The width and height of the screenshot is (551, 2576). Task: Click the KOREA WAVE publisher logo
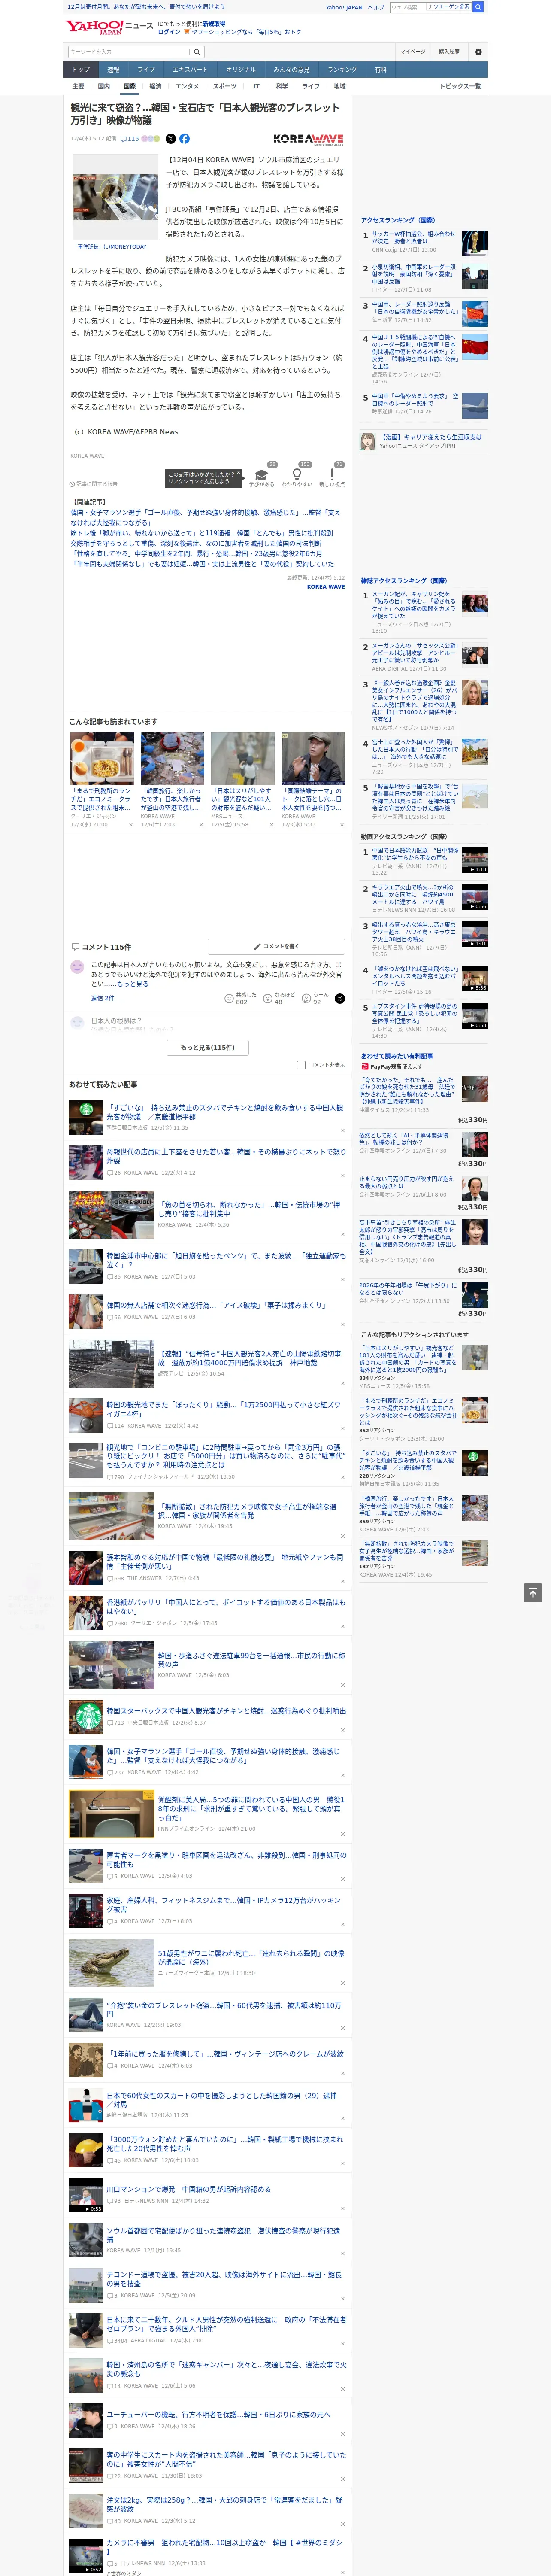[x=308, y=139]
